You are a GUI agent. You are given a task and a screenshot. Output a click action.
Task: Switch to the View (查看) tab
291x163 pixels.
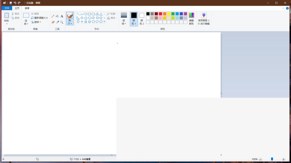click(27, 8)
